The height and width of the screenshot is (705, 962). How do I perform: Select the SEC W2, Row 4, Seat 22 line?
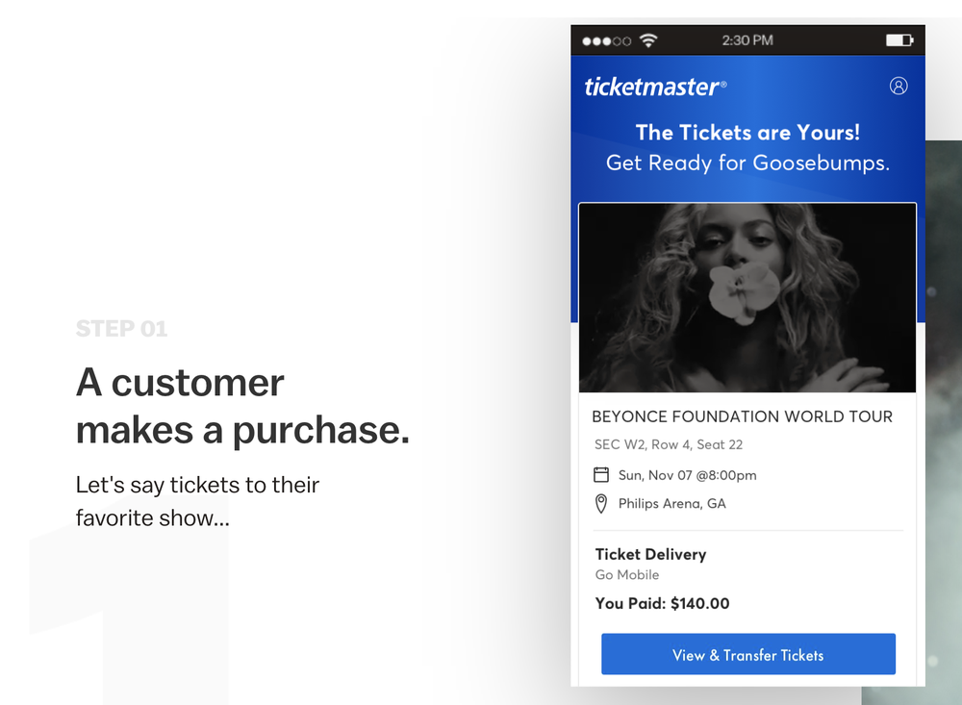[x=669, y=445]
